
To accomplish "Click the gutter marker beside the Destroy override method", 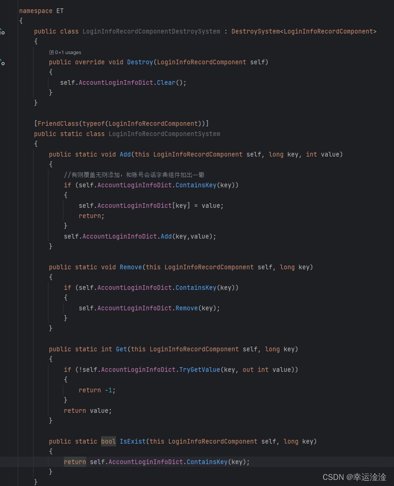I will 2,62.
